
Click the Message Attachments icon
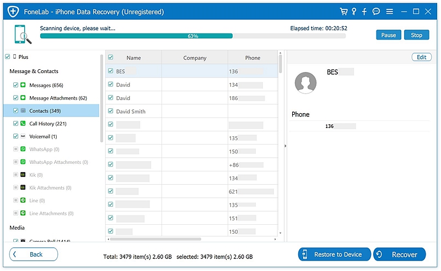(23, 98)
